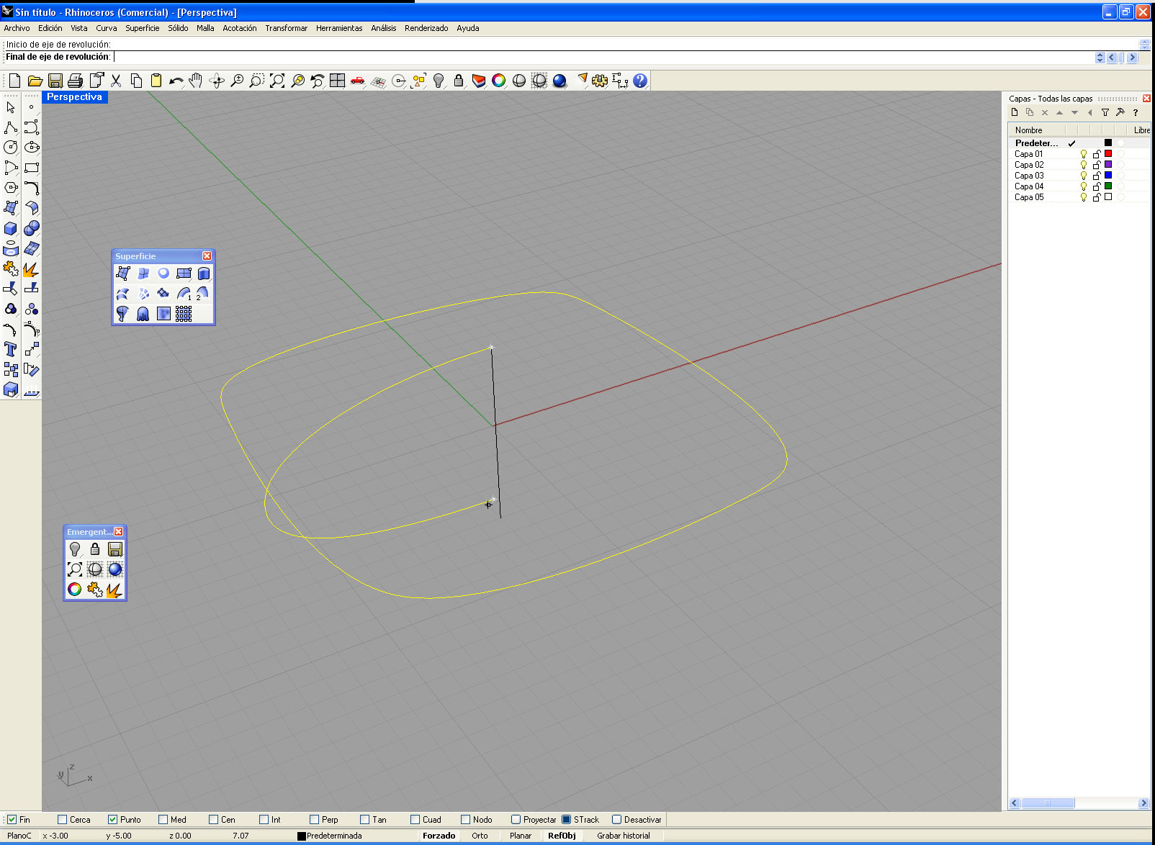The height and width of the screenshot is (845, 1155).
Task: Select the rectangle drawing tool
Action: (x=32, y=168)
